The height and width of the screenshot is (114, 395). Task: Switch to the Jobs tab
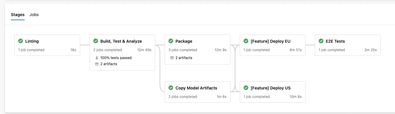click(34, 15)
